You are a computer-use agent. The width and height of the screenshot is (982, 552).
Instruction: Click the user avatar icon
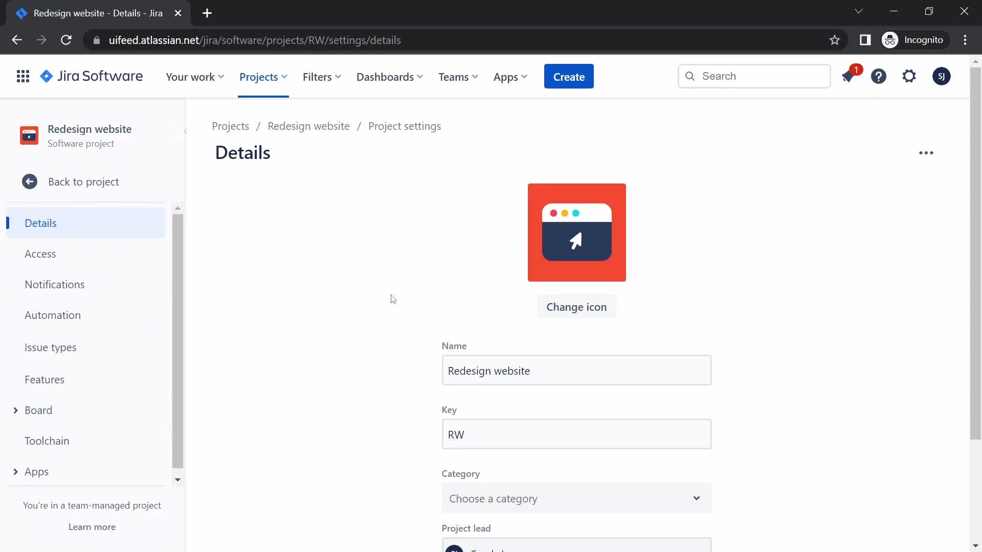[941, 76]
